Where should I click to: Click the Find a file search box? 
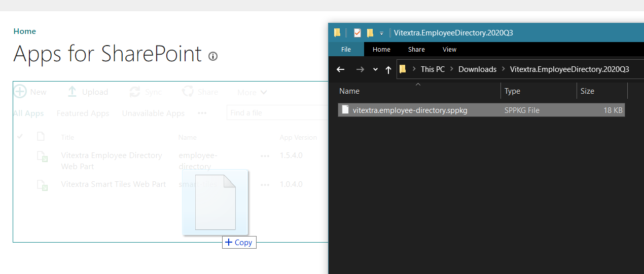click(x=277, y=113)
